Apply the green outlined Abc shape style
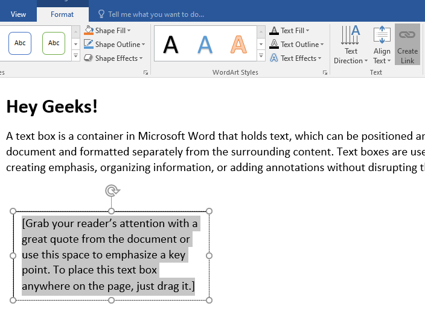 tap(54, 43)
